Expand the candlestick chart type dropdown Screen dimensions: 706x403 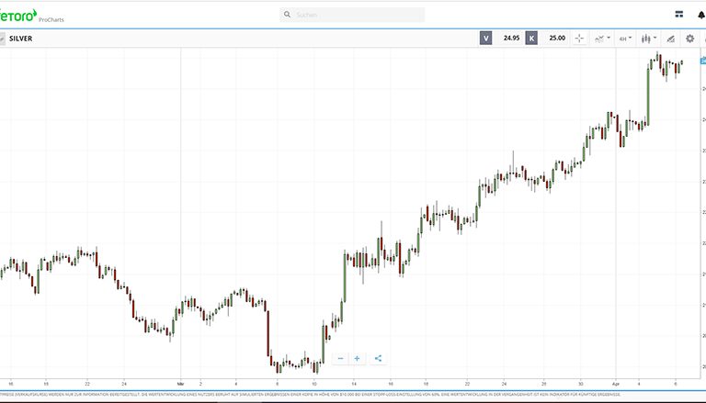(649, 39)
